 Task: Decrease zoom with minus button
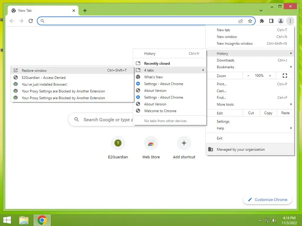tap(248, 76)
